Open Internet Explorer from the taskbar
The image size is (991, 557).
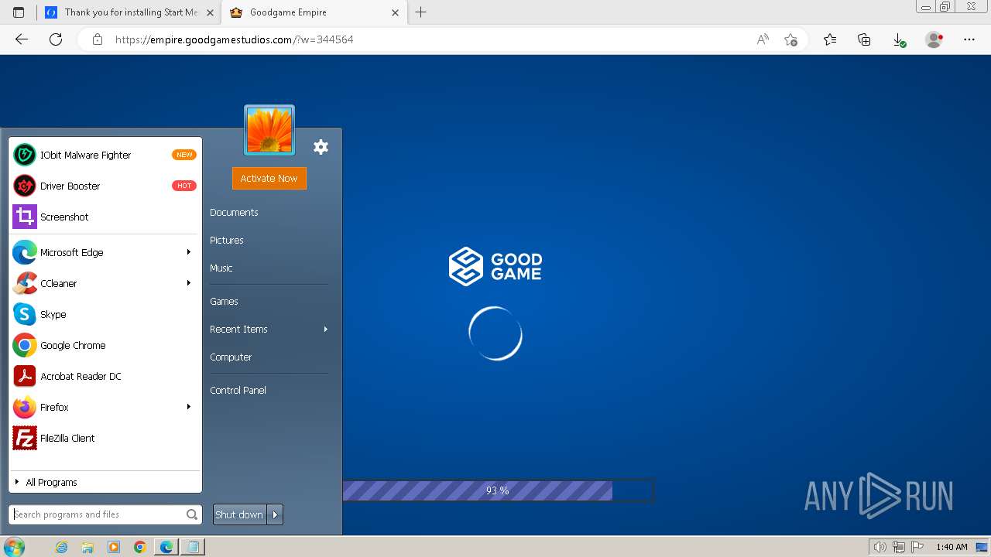click(x=62, y=547)
